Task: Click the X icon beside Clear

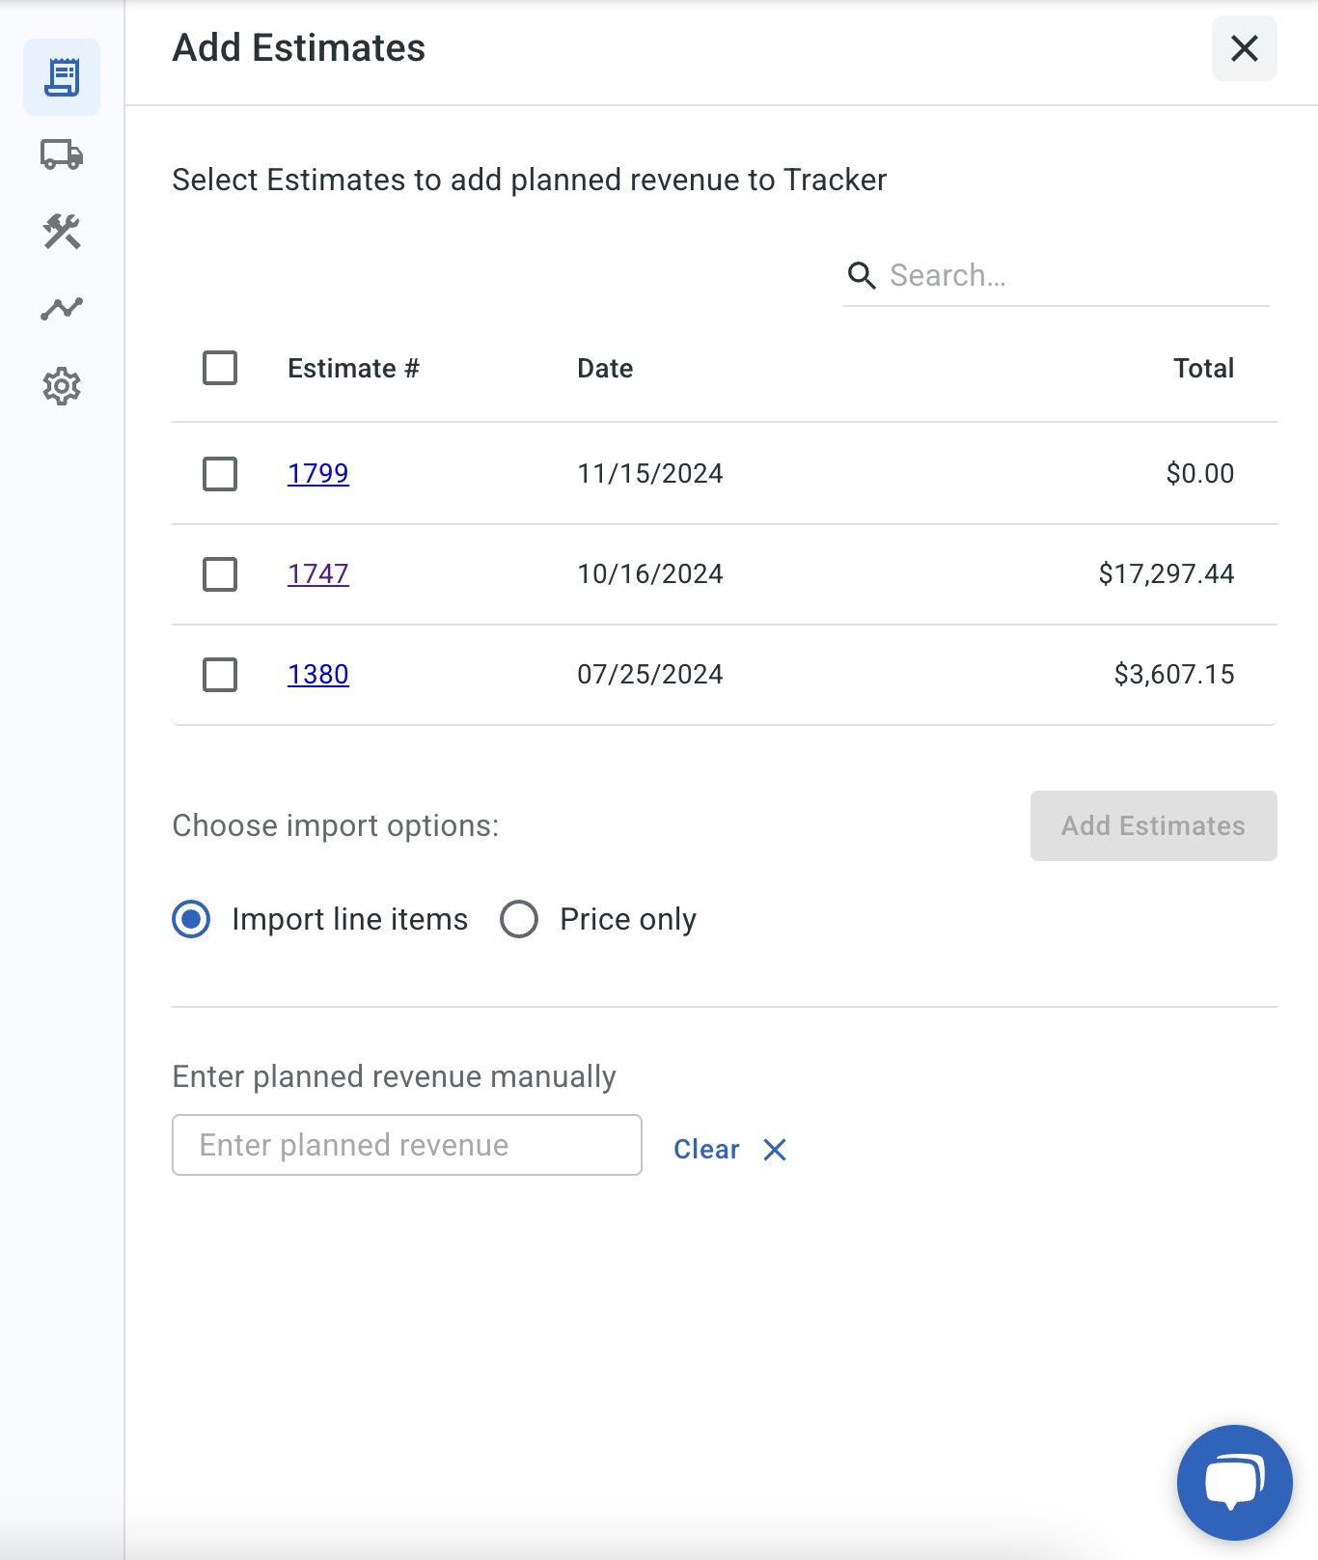Action: (775, 1150)
